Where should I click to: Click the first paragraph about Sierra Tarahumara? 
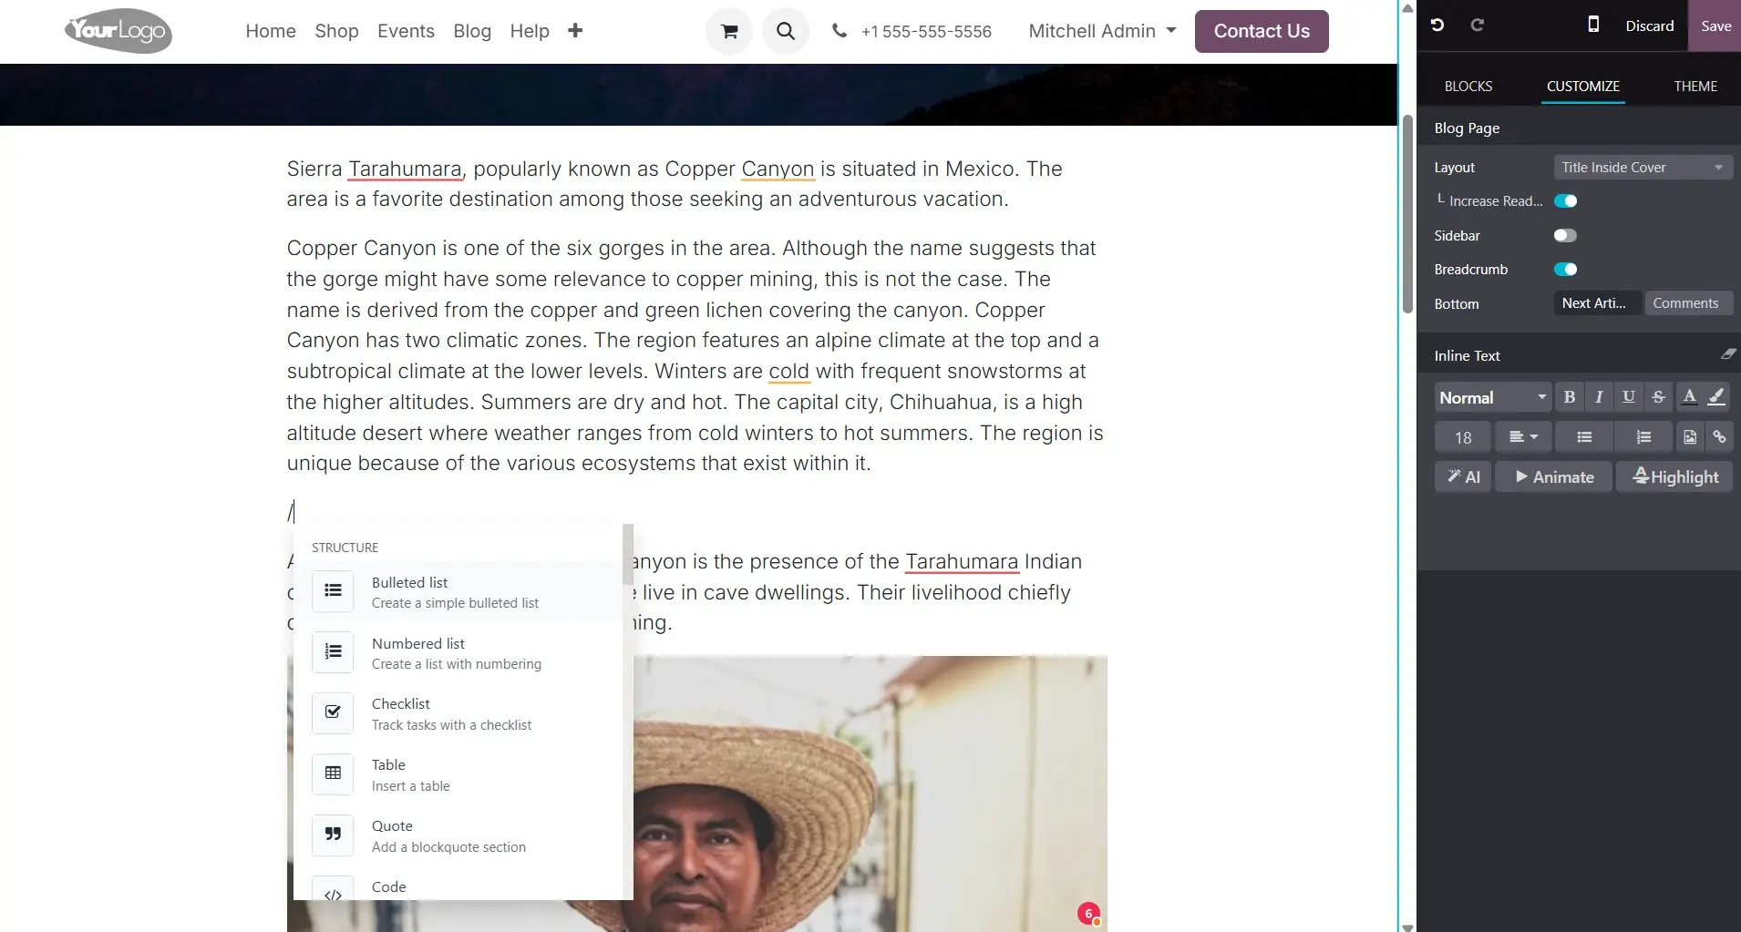(x=675, y=184)
